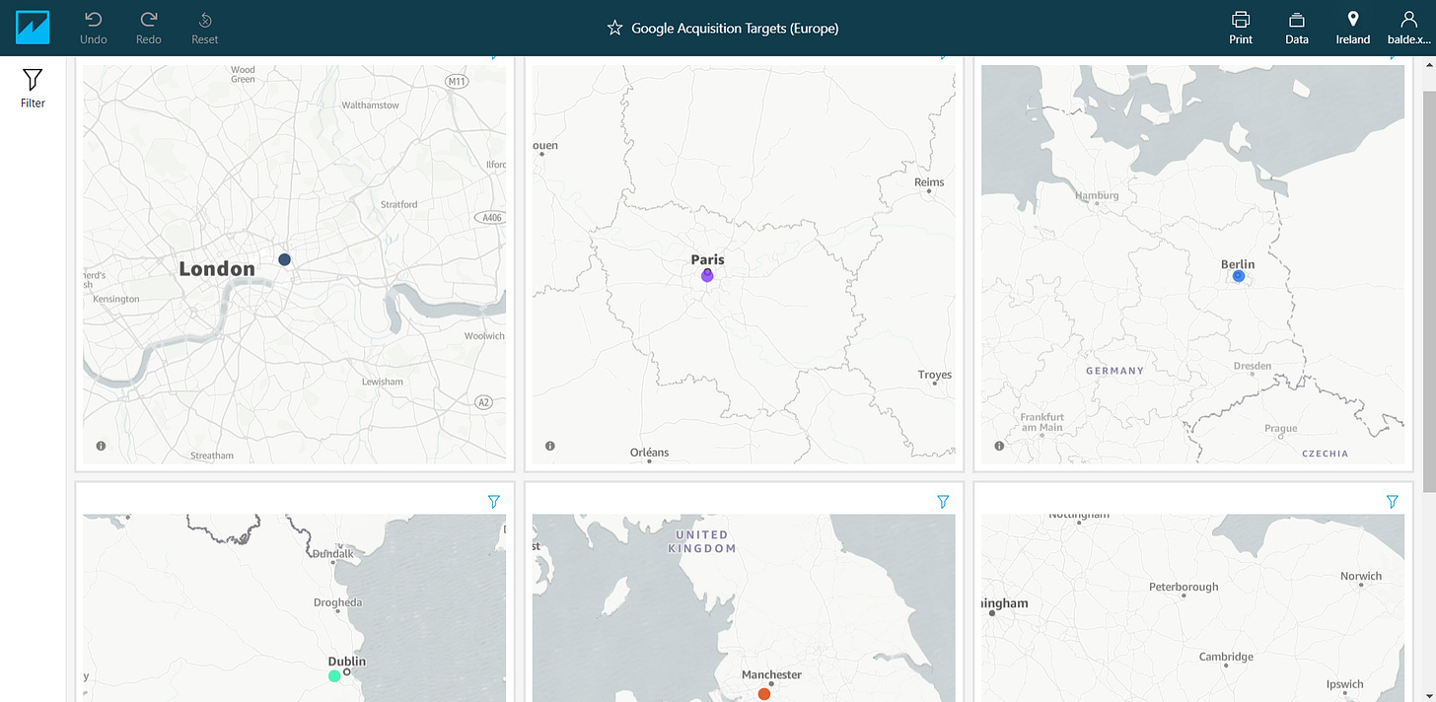The height and width of the screenshot is (702, 1436).
Task: Click the 'Dresden' label on the Berlin map
Action: tap(1253, 366)
